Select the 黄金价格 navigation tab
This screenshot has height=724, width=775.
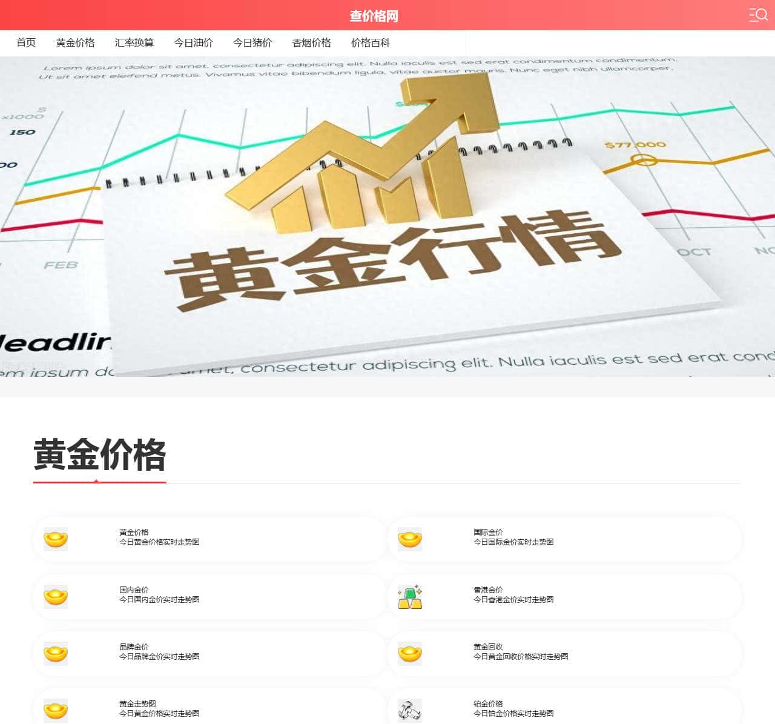[x=76, y=42]
